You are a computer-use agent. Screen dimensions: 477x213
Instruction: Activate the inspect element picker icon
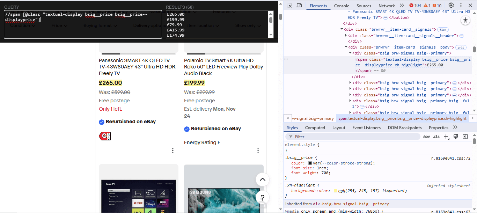tap(289, 6)
